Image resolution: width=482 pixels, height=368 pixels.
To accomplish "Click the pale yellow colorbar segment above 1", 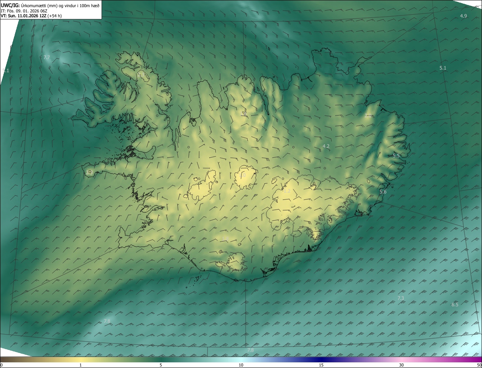I will pos(81,360).
